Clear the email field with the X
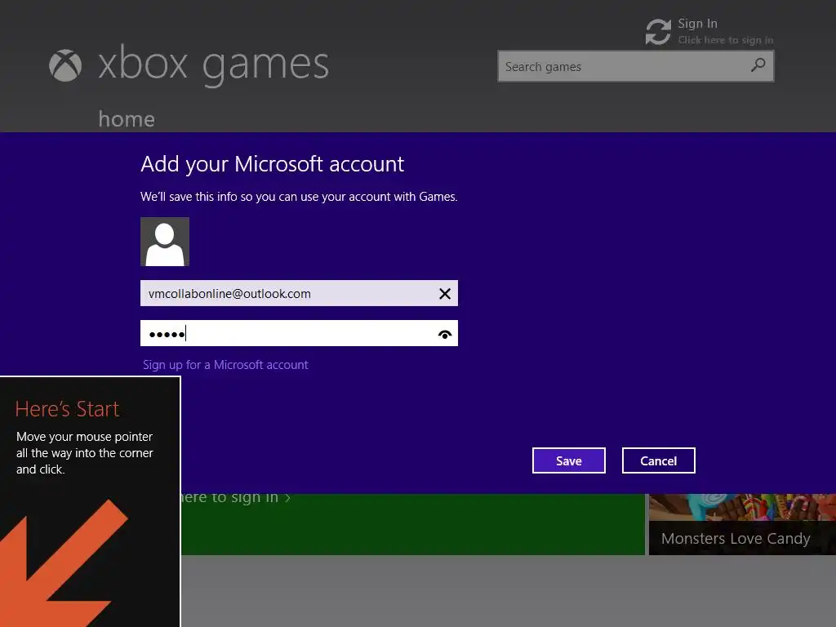 click(445, 293)
